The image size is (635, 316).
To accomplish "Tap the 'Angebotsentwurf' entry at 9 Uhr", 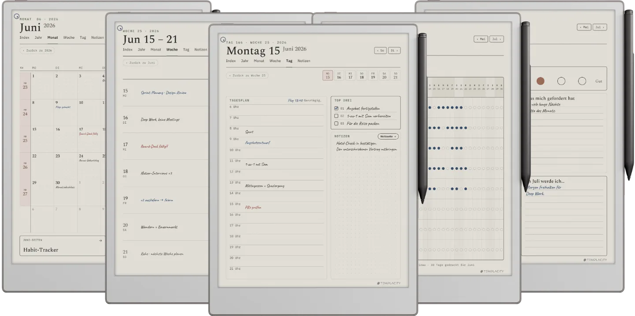I will click(258, 143).
